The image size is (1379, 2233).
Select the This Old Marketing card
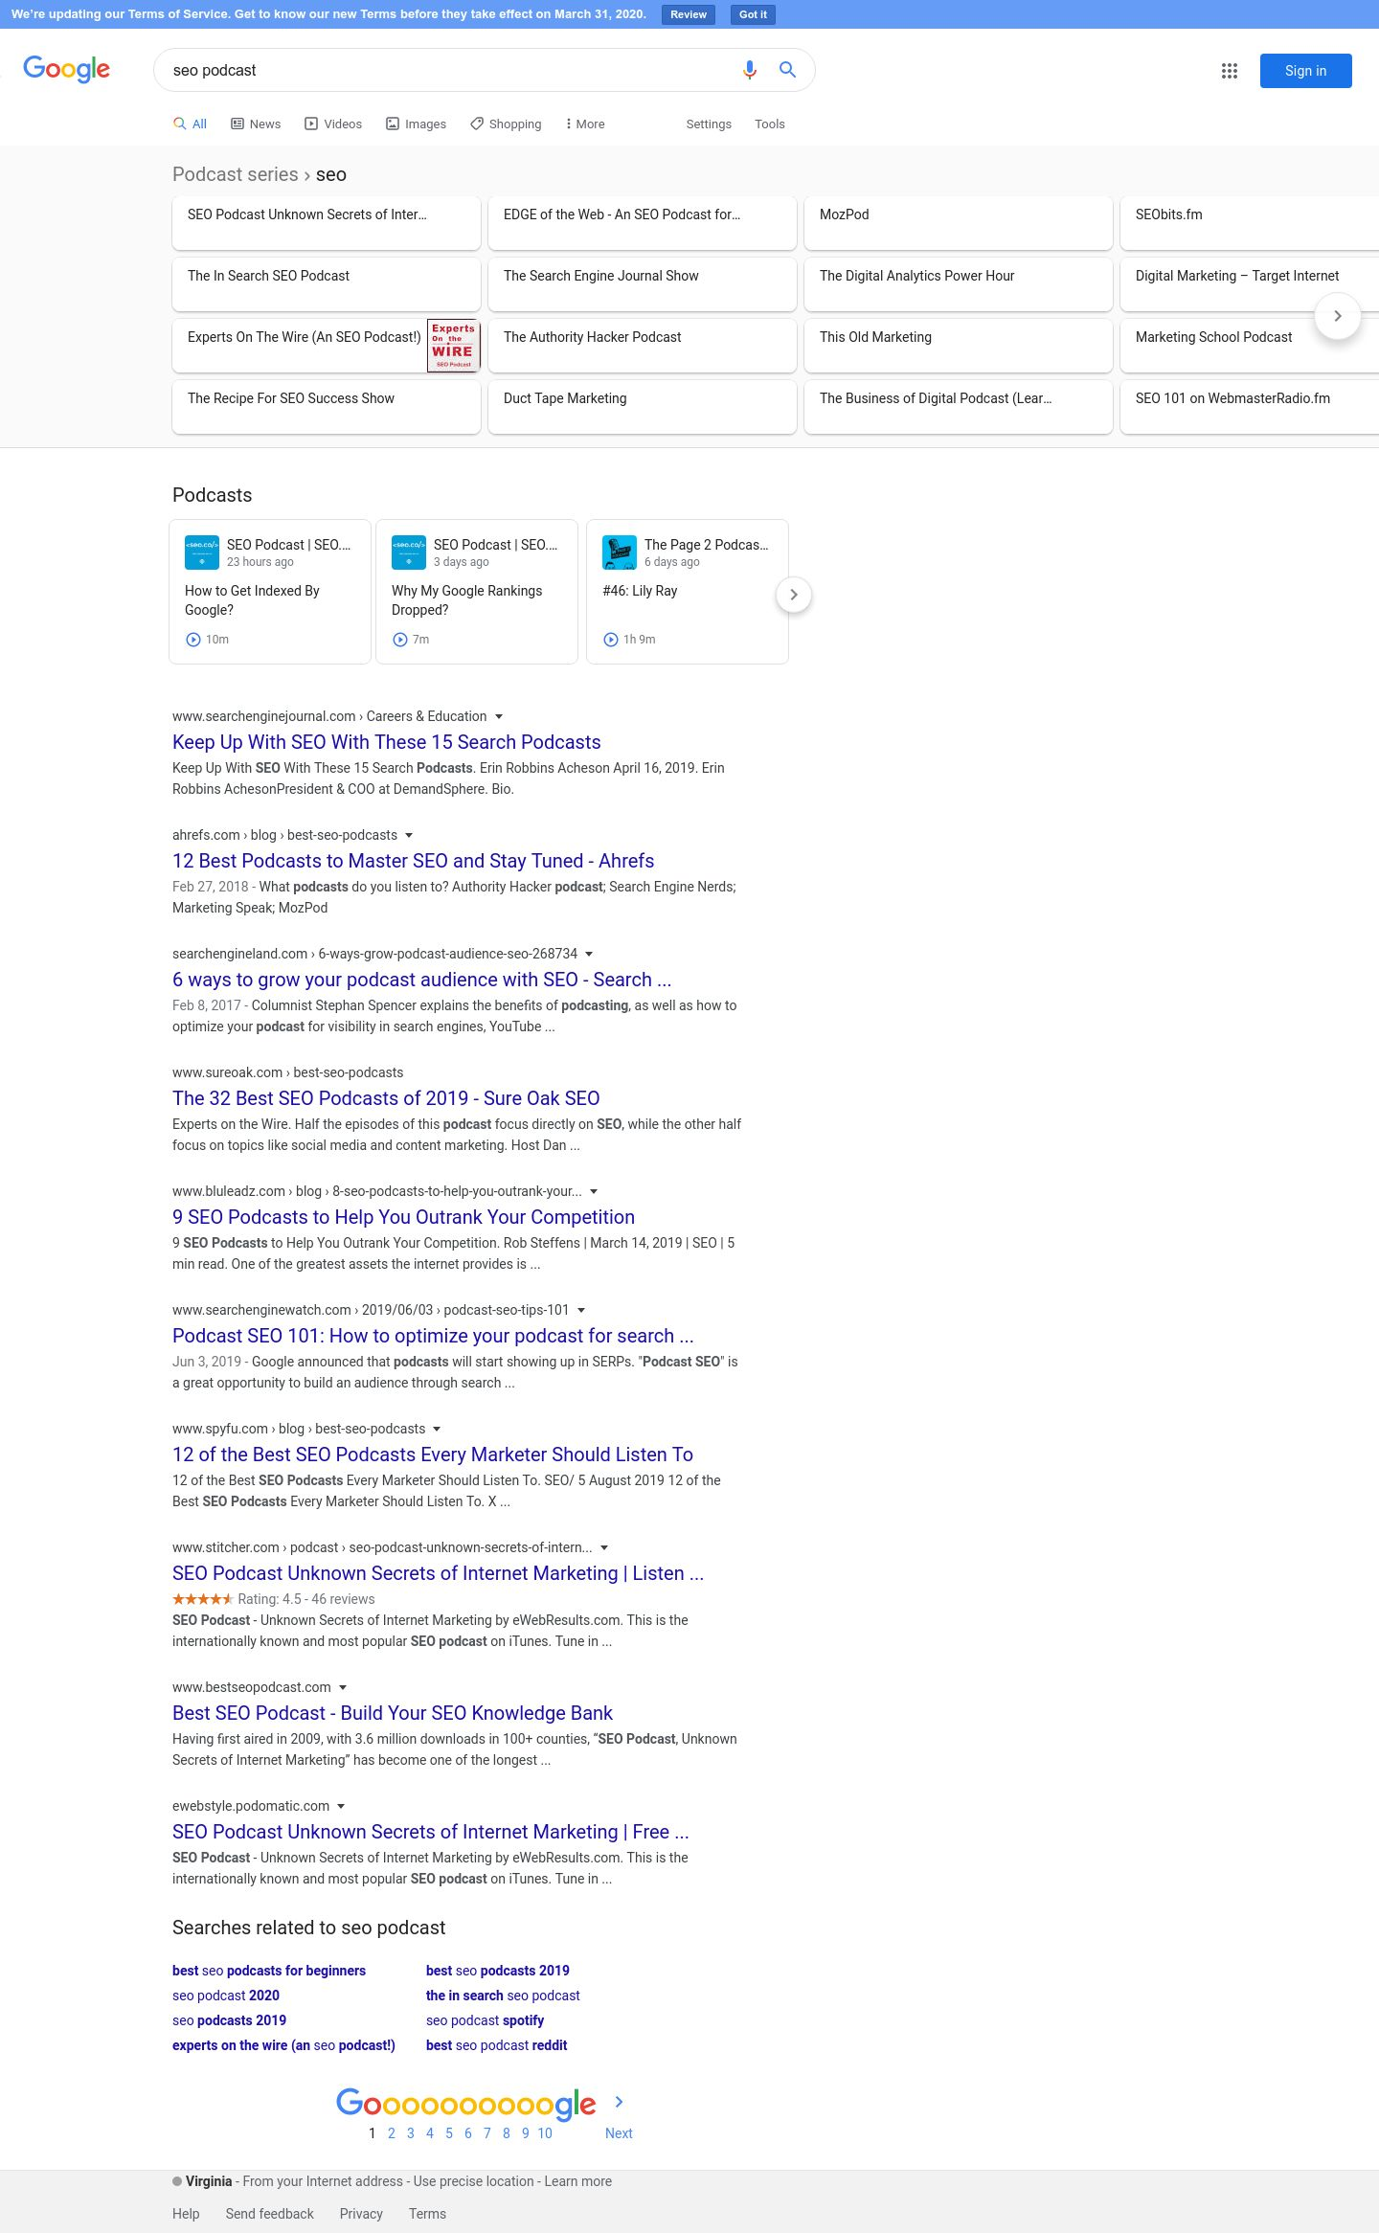[958, 346]
